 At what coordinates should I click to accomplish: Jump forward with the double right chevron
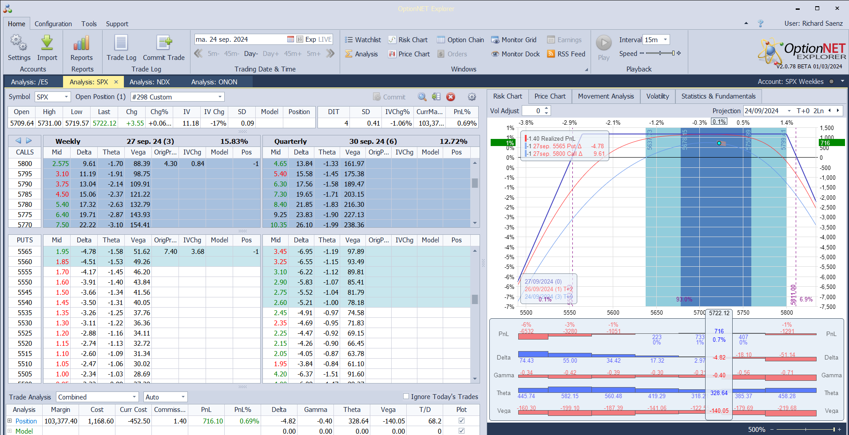[330, 54]
